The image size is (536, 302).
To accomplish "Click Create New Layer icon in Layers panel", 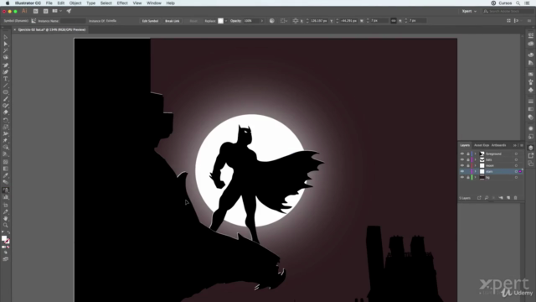I will (x=508, y=198).
